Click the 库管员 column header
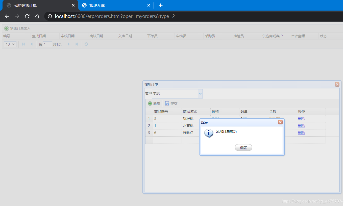 point(246,36)
